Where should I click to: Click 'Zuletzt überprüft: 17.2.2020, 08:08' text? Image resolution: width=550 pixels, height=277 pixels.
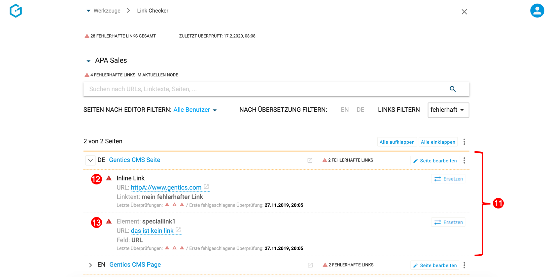click(217, 36)
